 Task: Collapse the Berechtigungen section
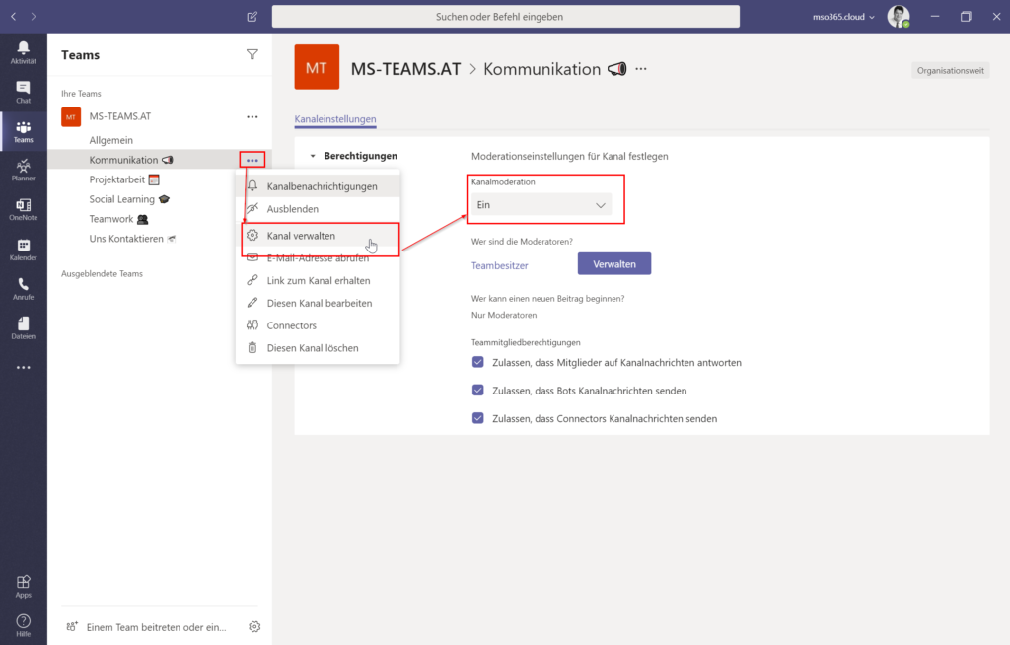313,156
